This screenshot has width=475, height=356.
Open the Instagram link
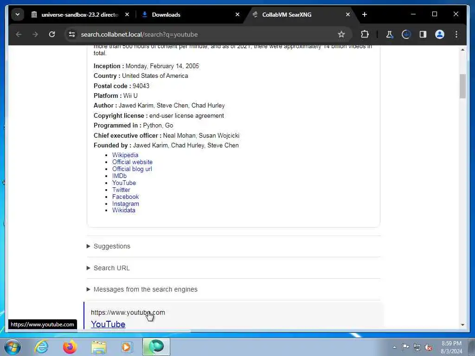click(126, 204)
